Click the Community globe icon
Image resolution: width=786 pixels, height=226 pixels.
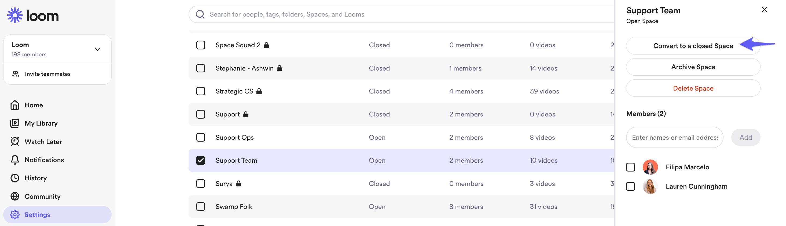15,196
